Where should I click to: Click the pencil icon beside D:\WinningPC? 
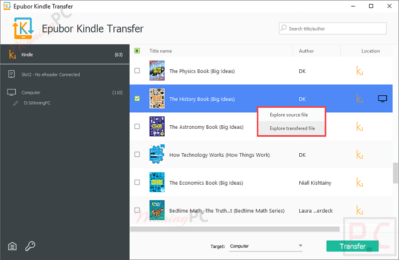tap(15, 103)
